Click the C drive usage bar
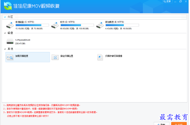The image size is (190, 125). tap(32, 25)
